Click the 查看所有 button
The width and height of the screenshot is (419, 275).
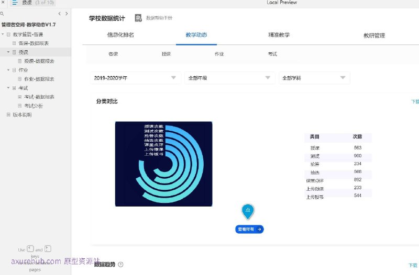tap(249, 229)
